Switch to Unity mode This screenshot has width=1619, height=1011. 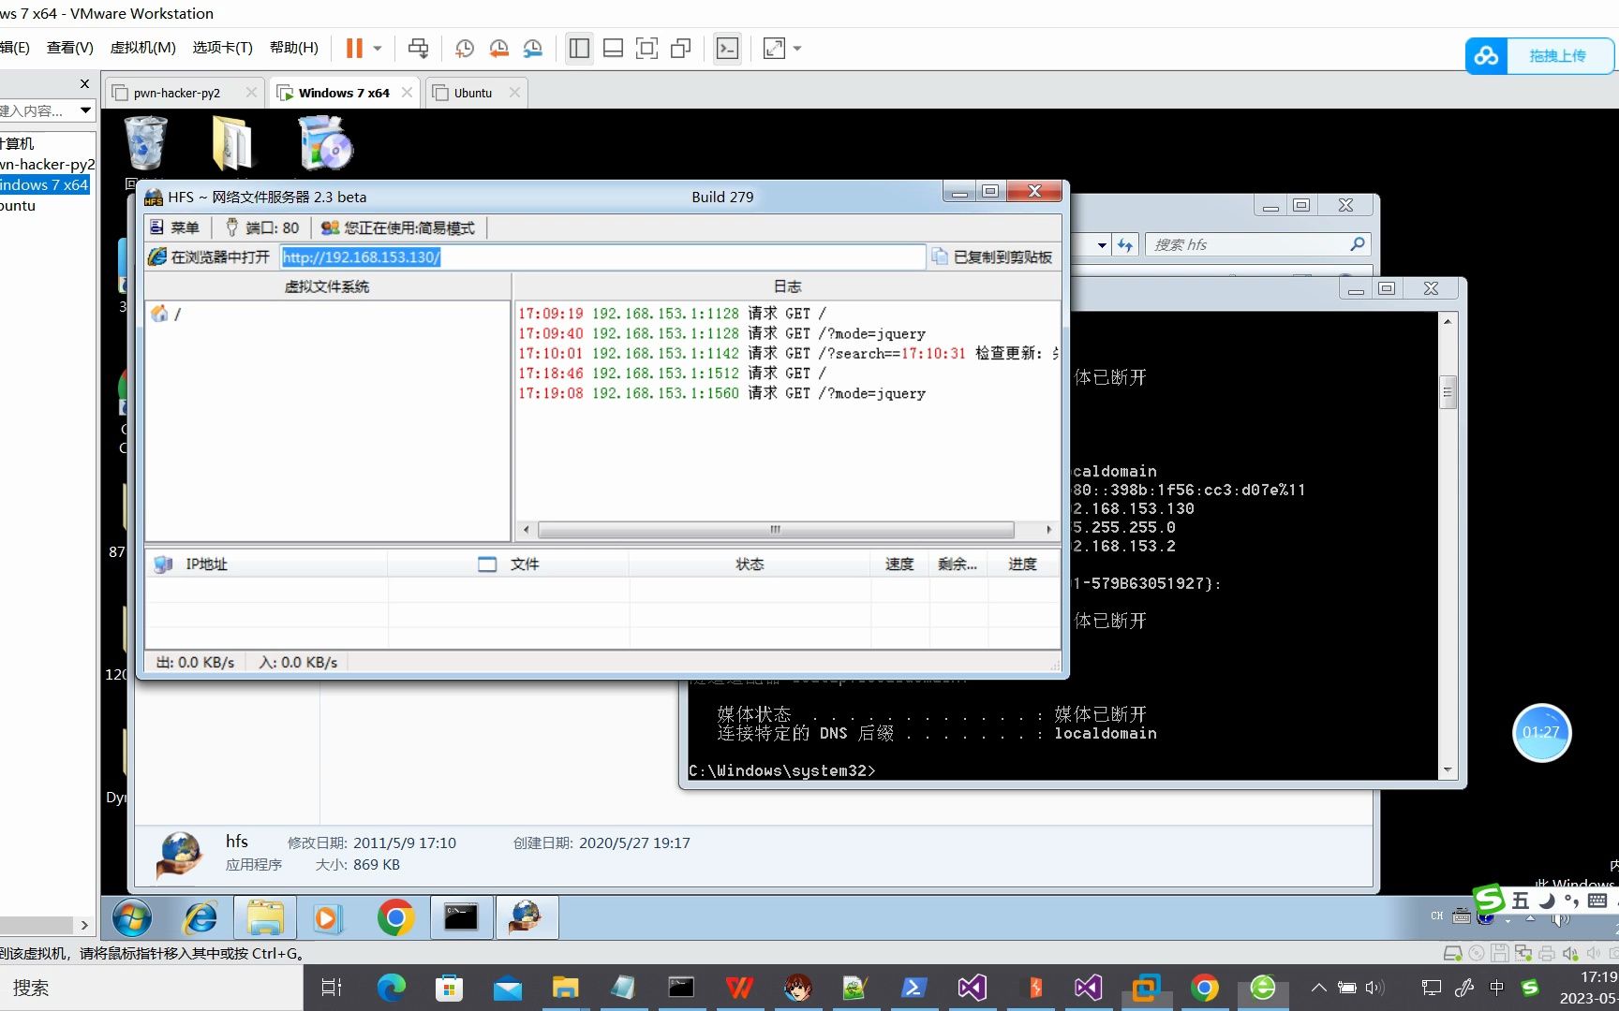(x=681, y=48)
